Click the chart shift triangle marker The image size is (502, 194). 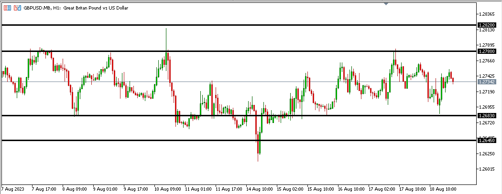386,4
